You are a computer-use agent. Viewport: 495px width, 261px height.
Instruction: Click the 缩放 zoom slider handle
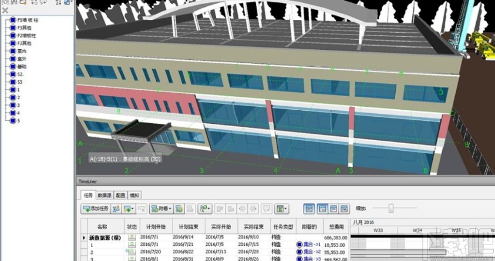[x=391, y=208]
